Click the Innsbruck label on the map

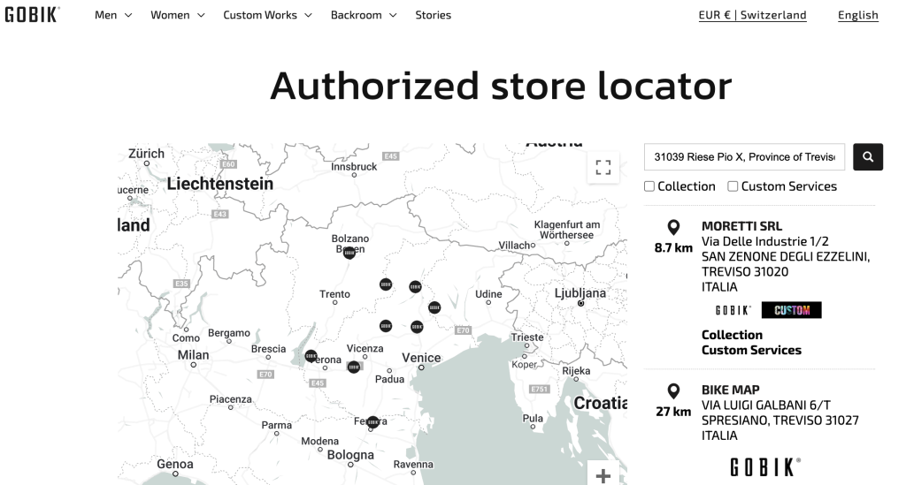[354, 167]
